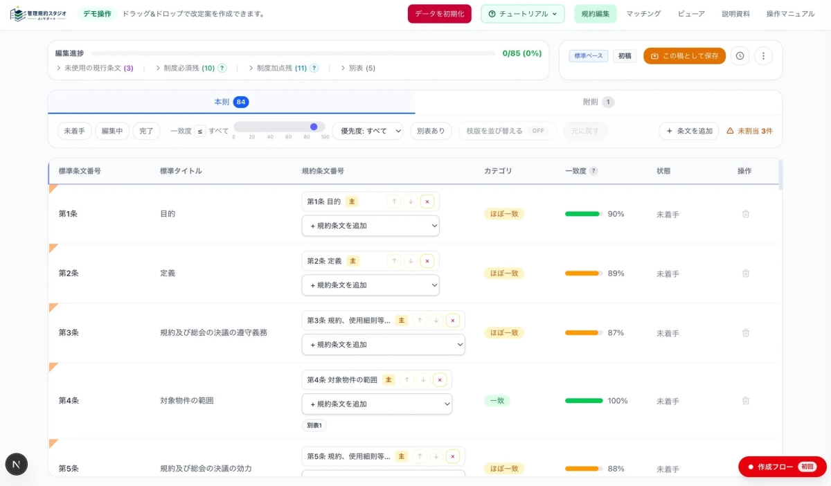This screenshot has width=831, height=486.
Task: Open the three-dot more options menu
Action: (763, 56)
